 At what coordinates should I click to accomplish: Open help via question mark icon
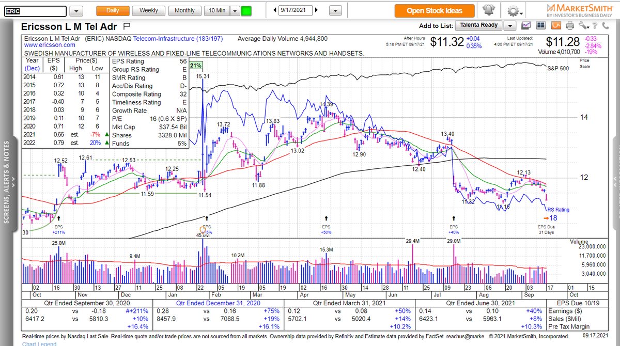click(594, 25)
